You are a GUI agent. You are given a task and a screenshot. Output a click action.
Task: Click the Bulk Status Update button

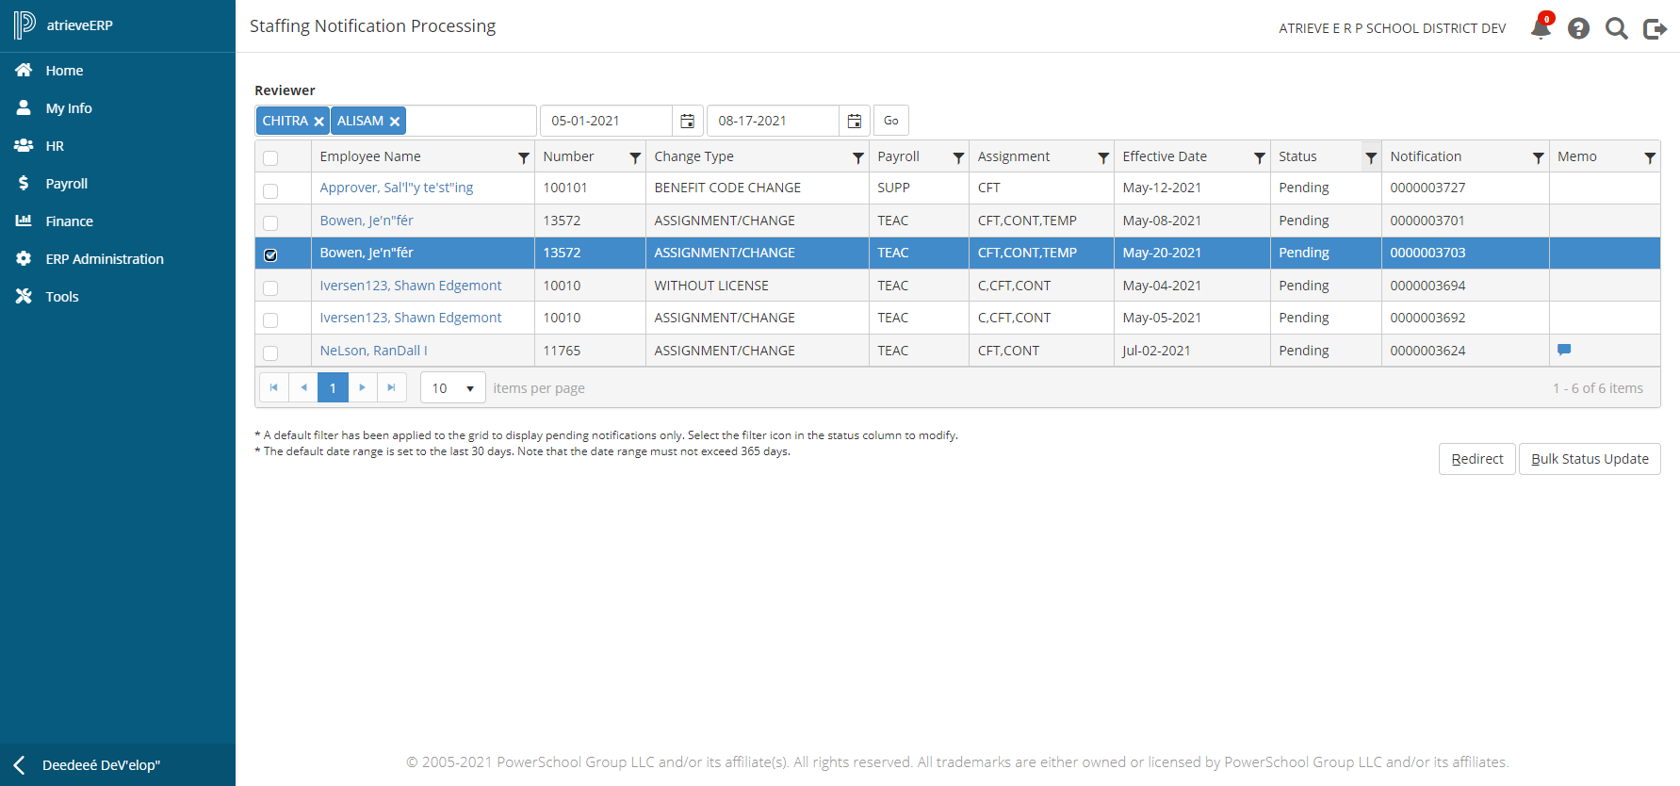[x=1589, y=459]
